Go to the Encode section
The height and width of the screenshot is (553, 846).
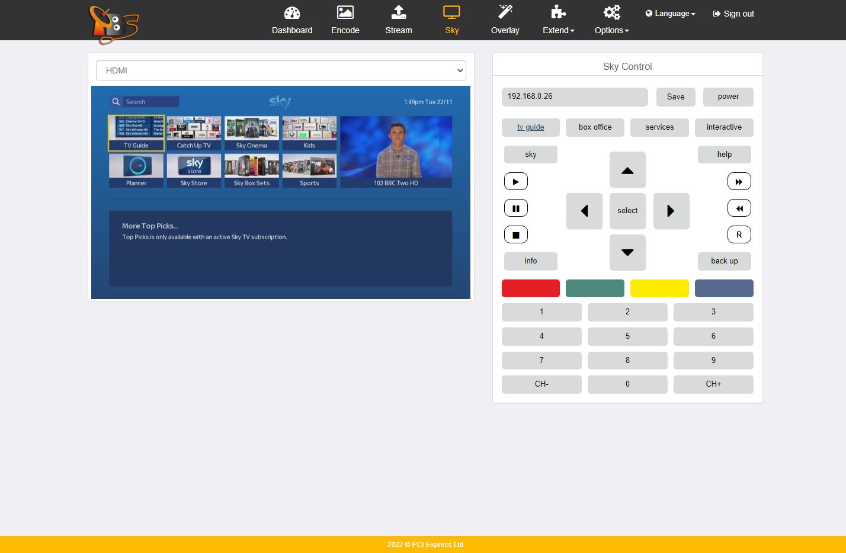click(345, 20)
